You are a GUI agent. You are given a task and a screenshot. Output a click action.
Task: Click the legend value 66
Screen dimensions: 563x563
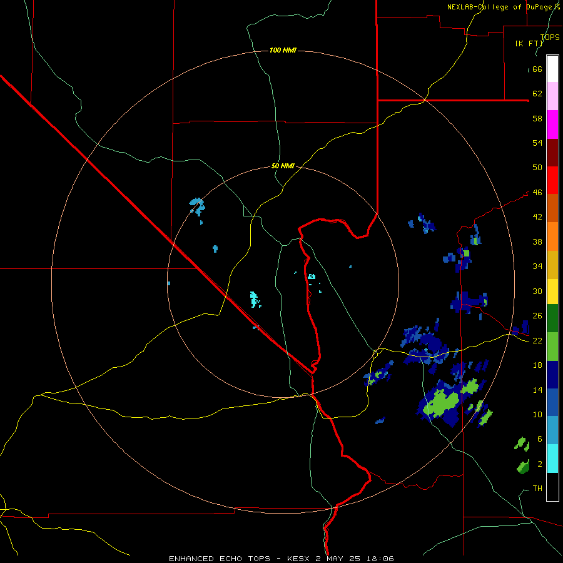click(x=537, y=69)
